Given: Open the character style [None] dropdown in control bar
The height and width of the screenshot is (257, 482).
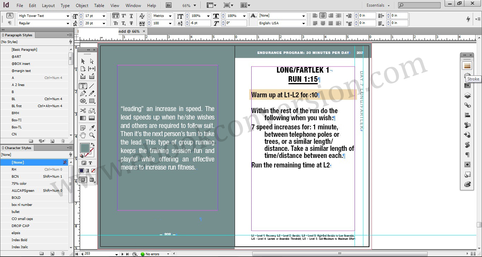Looking at the screenshot, I should point(303,16).
